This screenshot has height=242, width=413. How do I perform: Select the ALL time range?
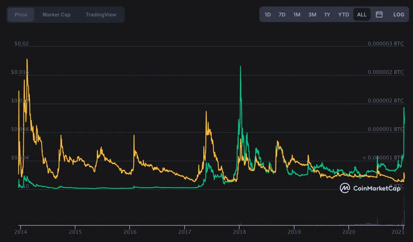click(362, 14)
